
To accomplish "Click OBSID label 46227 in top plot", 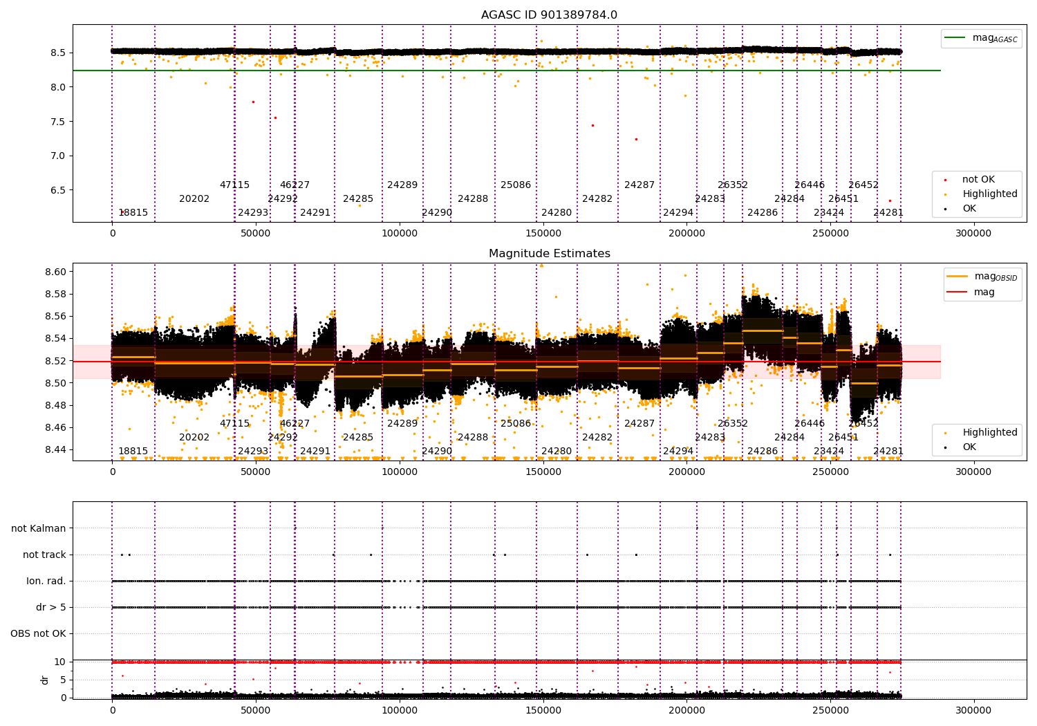I will pyautogui.click(x=295, y=185).
